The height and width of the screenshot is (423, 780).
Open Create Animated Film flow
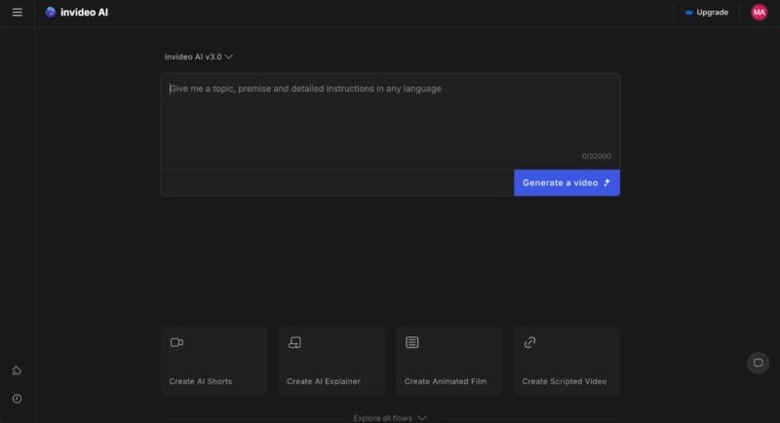(449, 361)
